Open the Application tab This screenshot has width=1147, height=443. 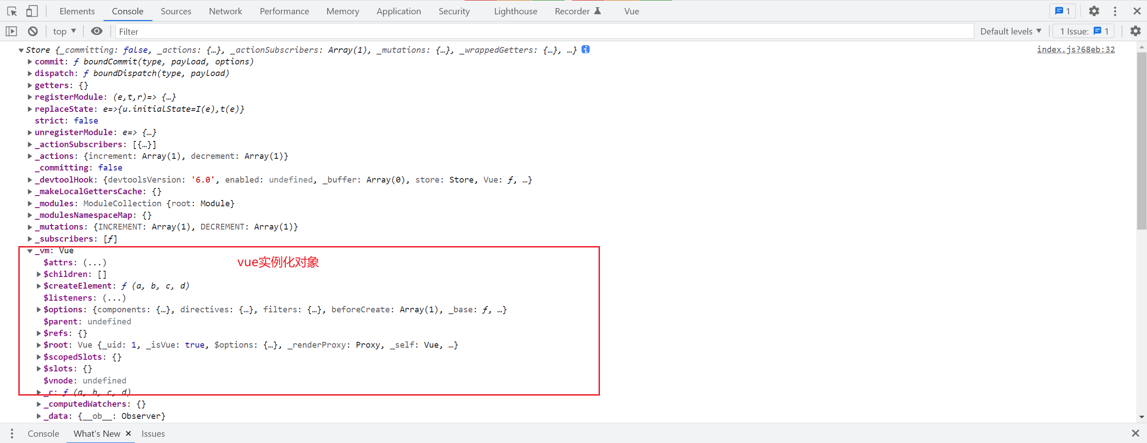point(399,11)
